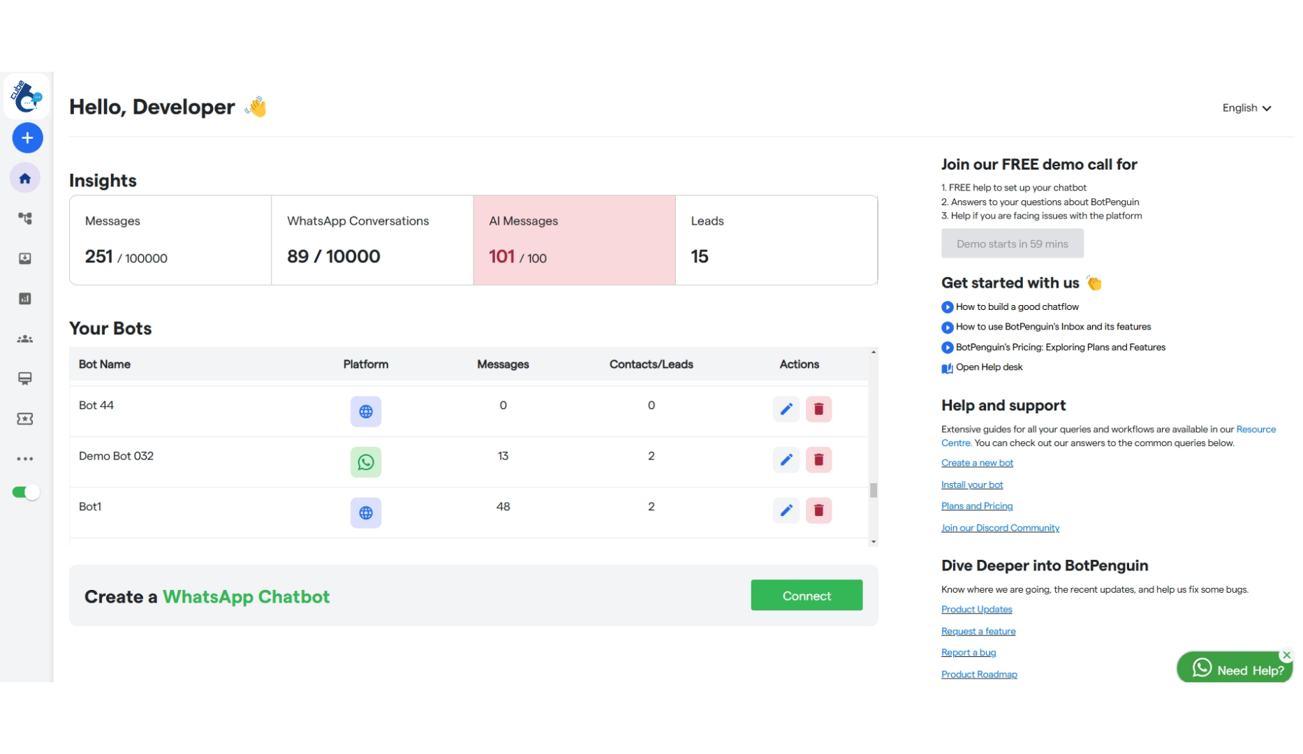Click the Messages column header in bots table
The height and width of the screenshot is (754, 1303).
tap(503, 365)
